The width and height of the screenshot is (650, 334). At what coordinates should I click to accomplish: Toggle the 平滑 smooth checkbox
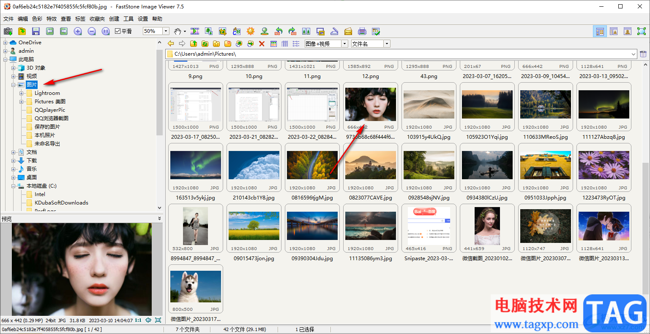[118, 31]
